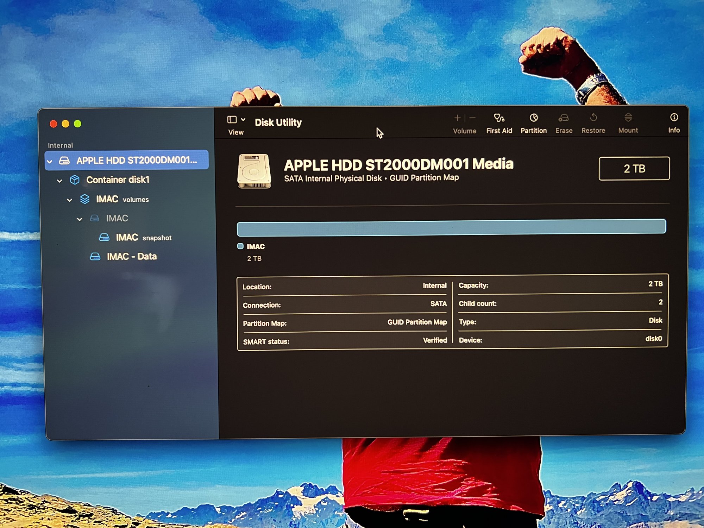Click the hard drive image thumbnail
Screen dimensions: 704x528
click(x=254, y=171)
